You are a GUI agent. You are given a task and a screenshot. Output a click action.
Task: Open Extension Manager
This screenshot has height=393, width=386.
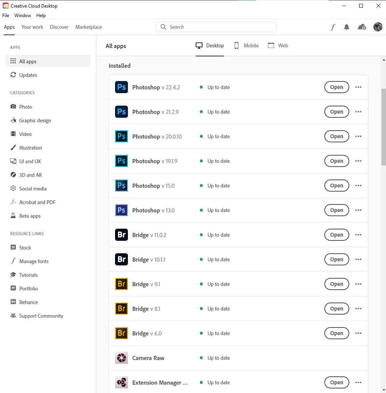tap(337, 382)
